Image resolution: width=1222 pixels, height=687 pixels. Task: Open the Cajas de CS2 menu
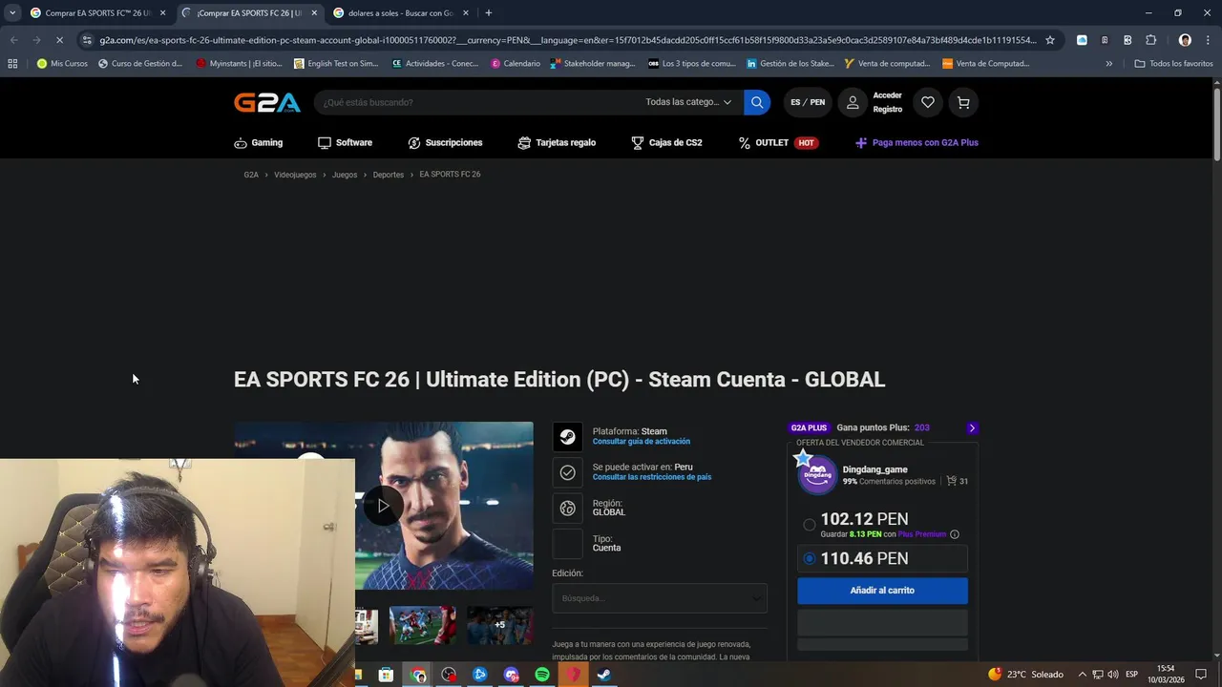666,143
